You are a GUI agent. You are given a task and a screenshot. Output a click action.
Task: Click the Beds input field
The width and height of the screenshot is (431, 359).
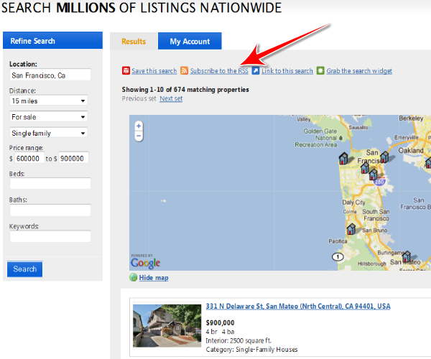pos(50,184)
